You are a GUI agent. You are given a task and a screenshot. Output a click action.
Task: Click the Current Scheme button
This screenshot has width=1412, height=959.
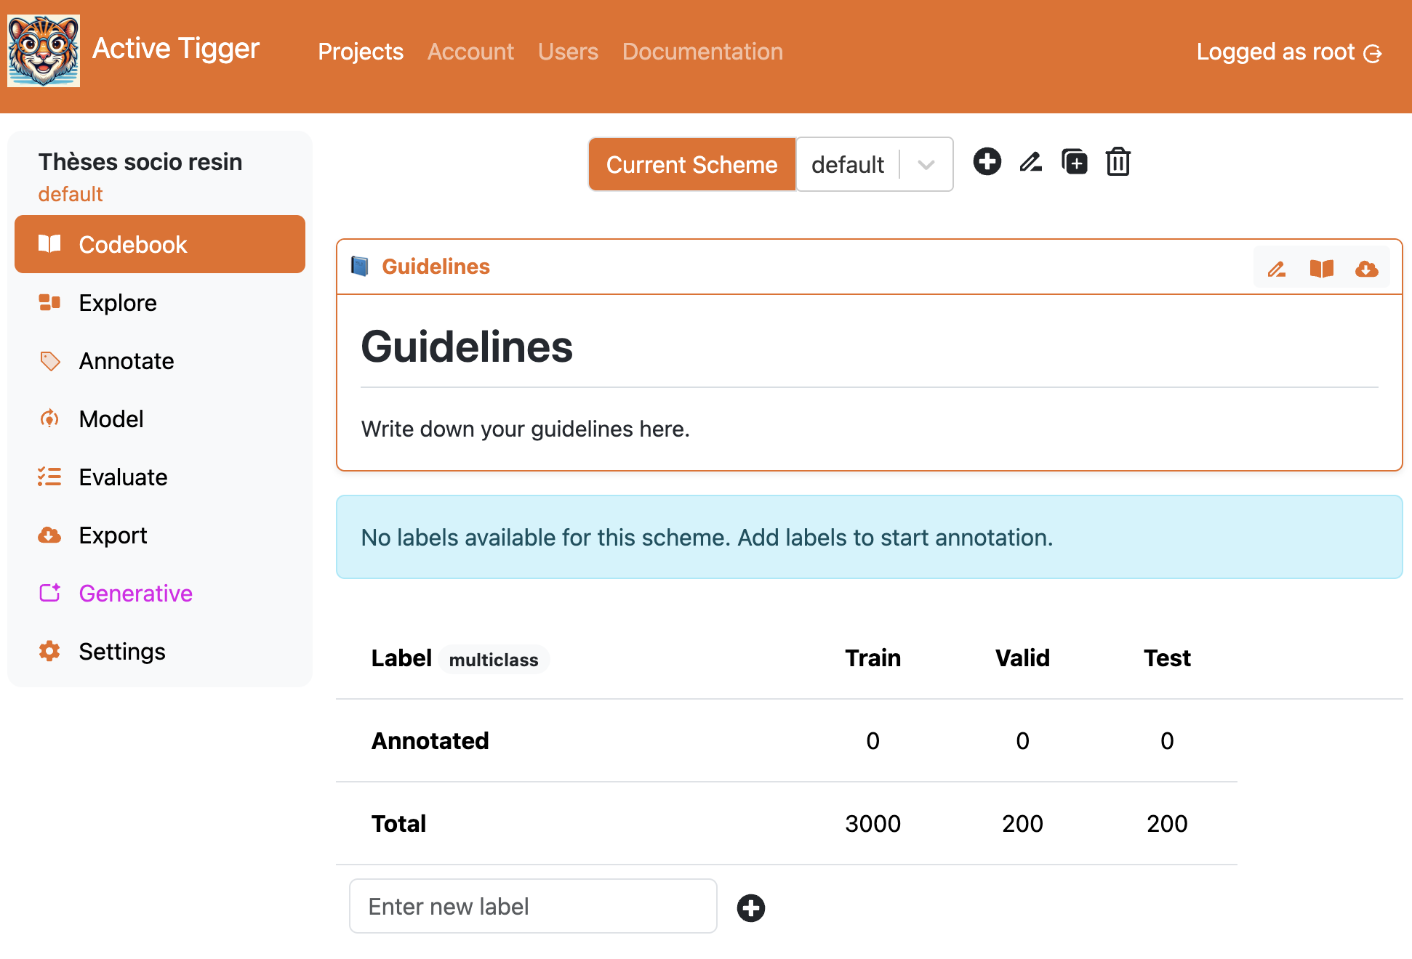[x=691, y=165]
